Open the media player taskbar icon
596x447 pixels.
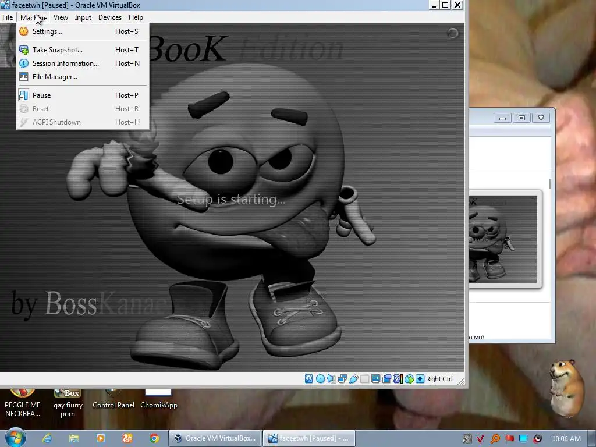(x=100, y=438)
